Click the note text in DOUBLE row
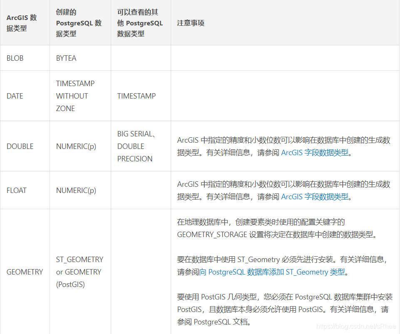 pyautogui.click(x=284, y=146)
